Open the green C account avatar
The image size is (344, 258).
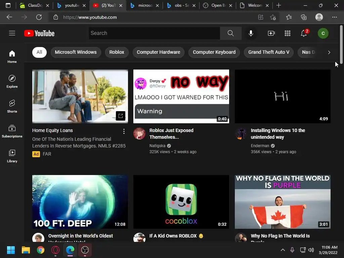point(323,33)
